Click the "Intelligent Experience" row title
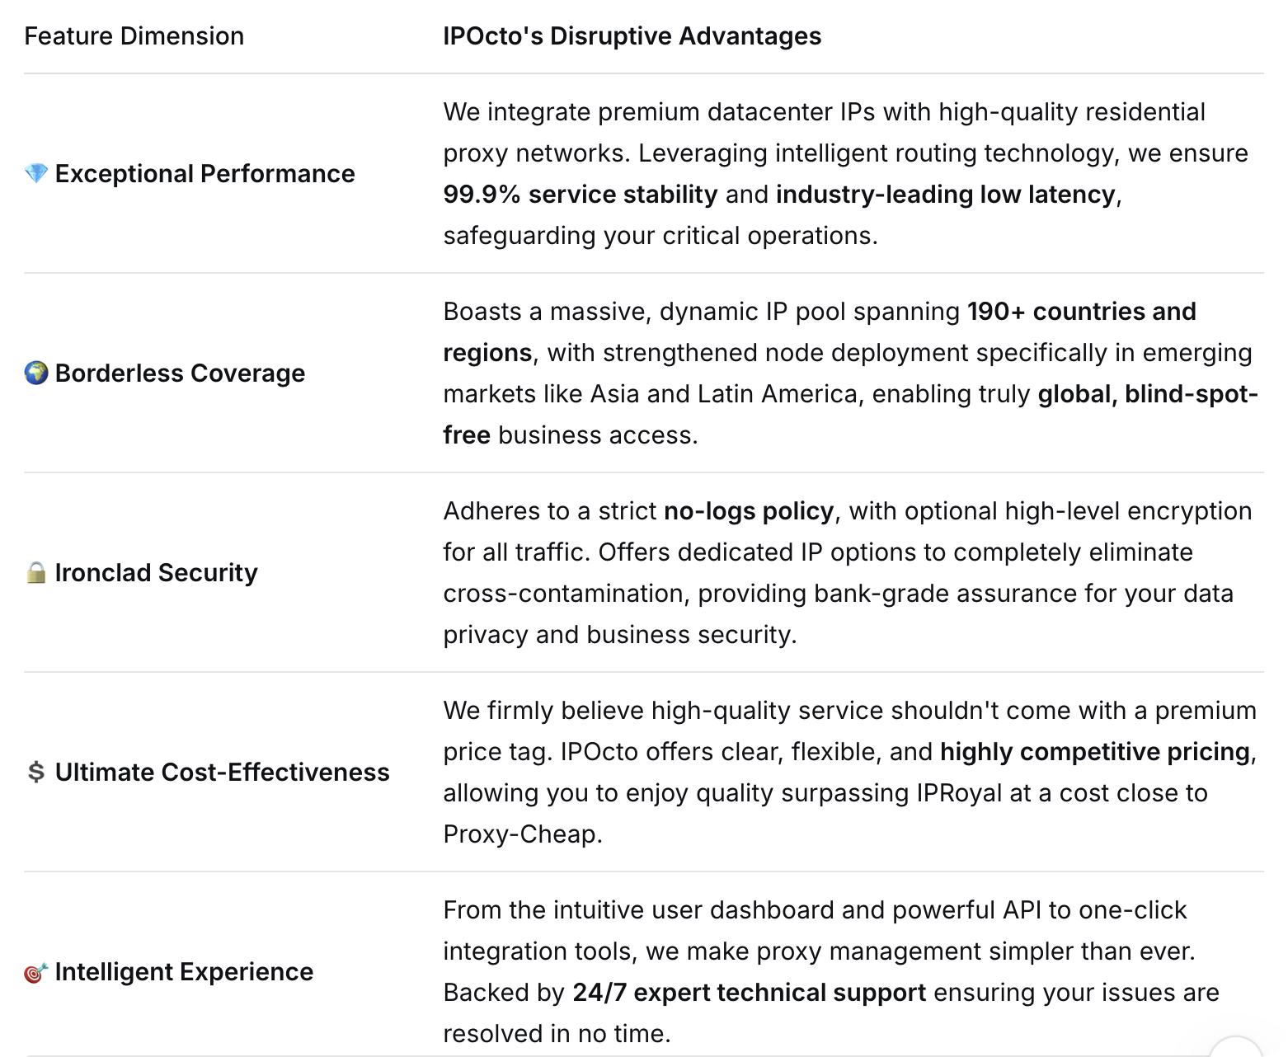1288x1057 pixels. point(184,972)
